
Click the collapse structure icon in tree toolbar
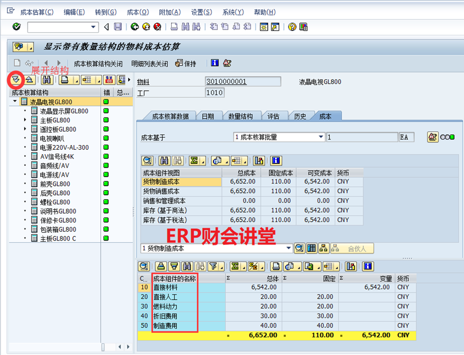tap(30, 80)
